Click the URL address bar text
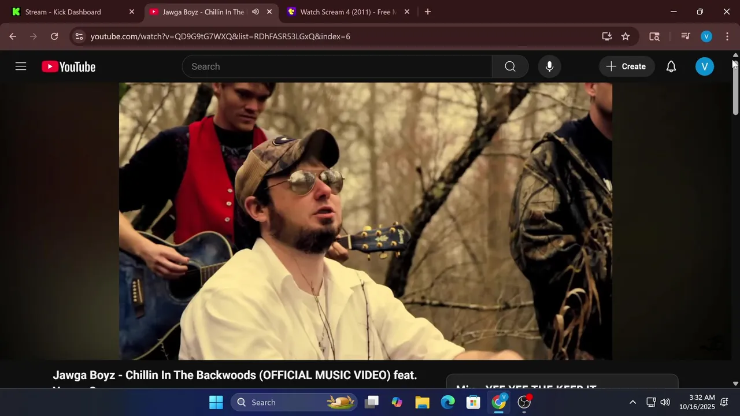740x416 pixels. tap(220, 36)
